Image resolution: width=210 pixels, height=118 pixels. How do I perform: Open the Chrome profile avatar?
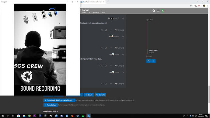click(204, 6)
